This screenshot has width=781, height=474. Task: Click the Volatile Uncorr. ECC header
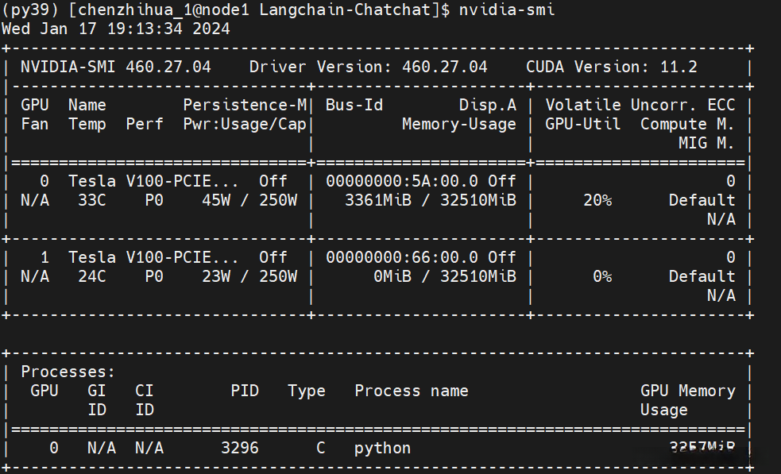(x=640, y=105)
